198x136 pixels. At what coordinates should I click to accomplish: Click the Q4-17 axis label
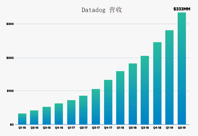(108, 128)
